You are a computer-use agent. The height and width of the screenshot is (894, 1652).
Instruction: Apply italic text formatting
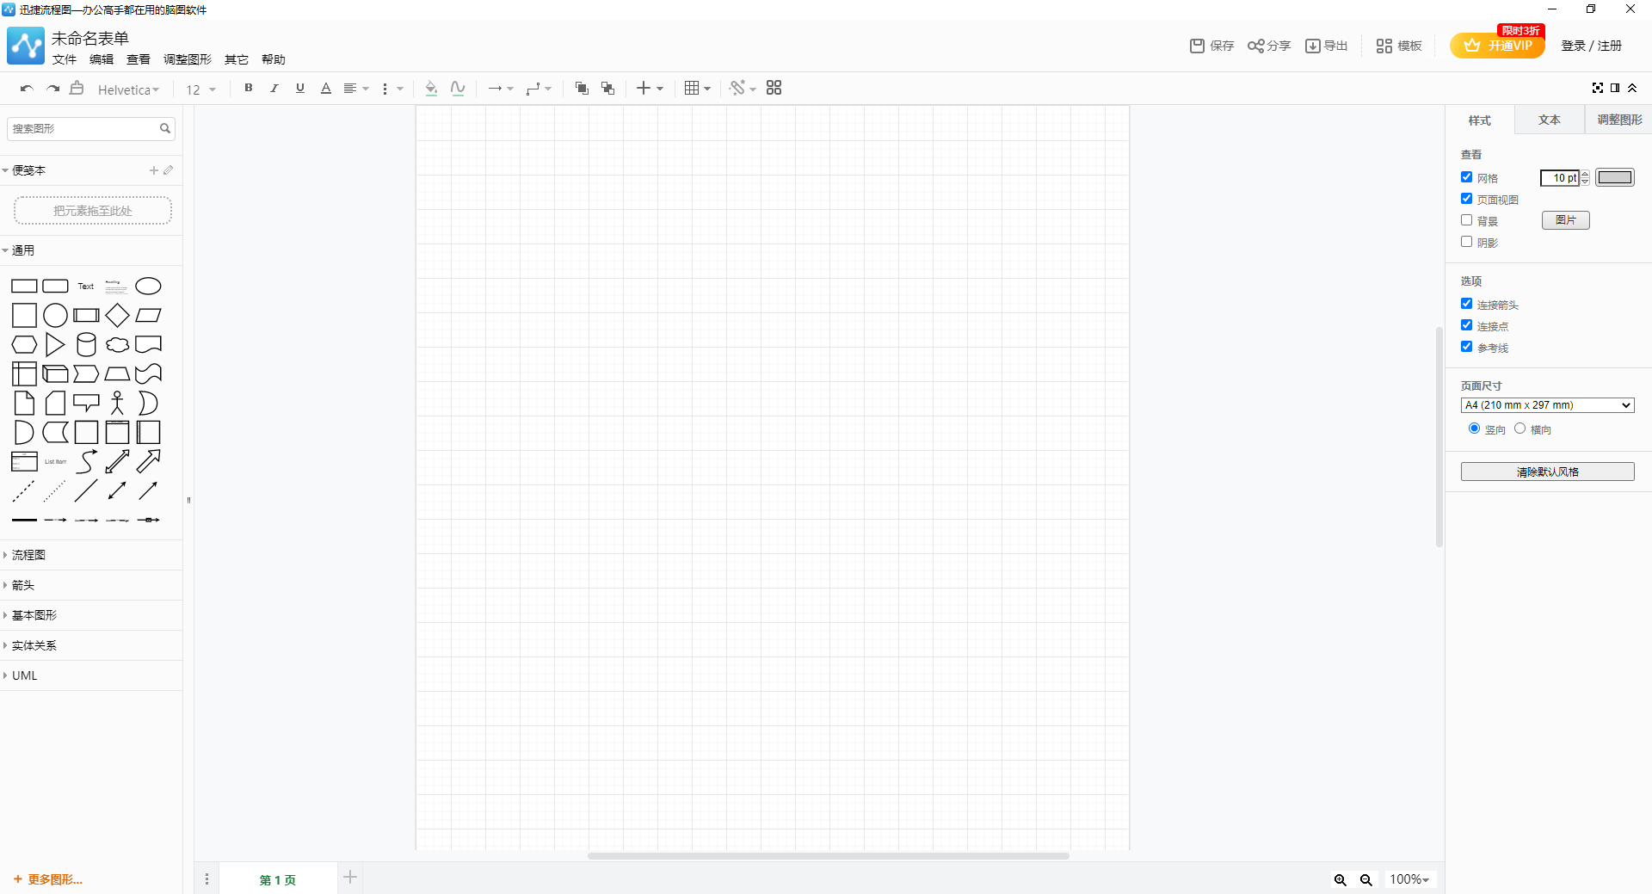click(274, 88)
